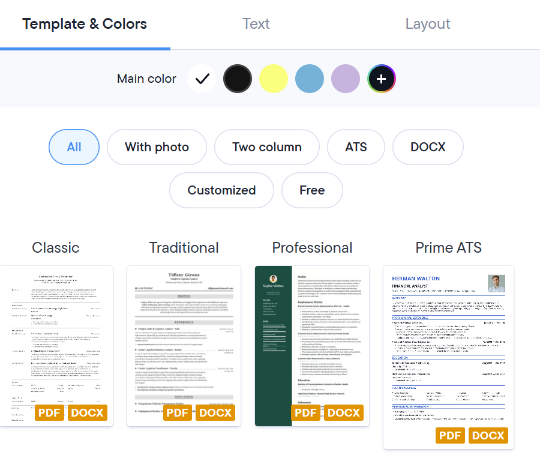
Task: Switch to the Text tab
Action: click(x=256, y=24)
